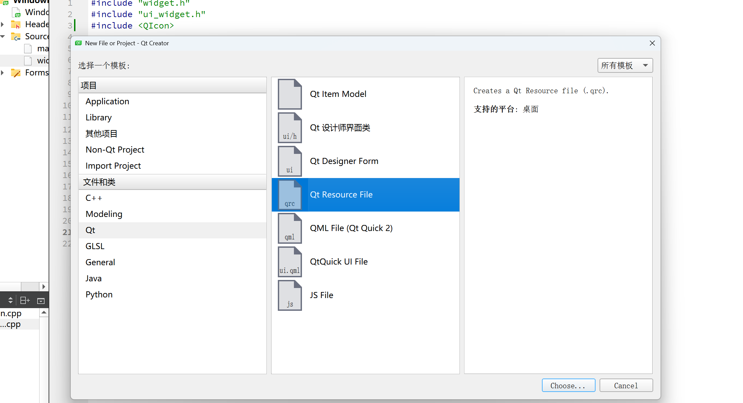Select the Qt Item Model file icon
The height and width of the screenshot is (403, 743).
[290, 94]
